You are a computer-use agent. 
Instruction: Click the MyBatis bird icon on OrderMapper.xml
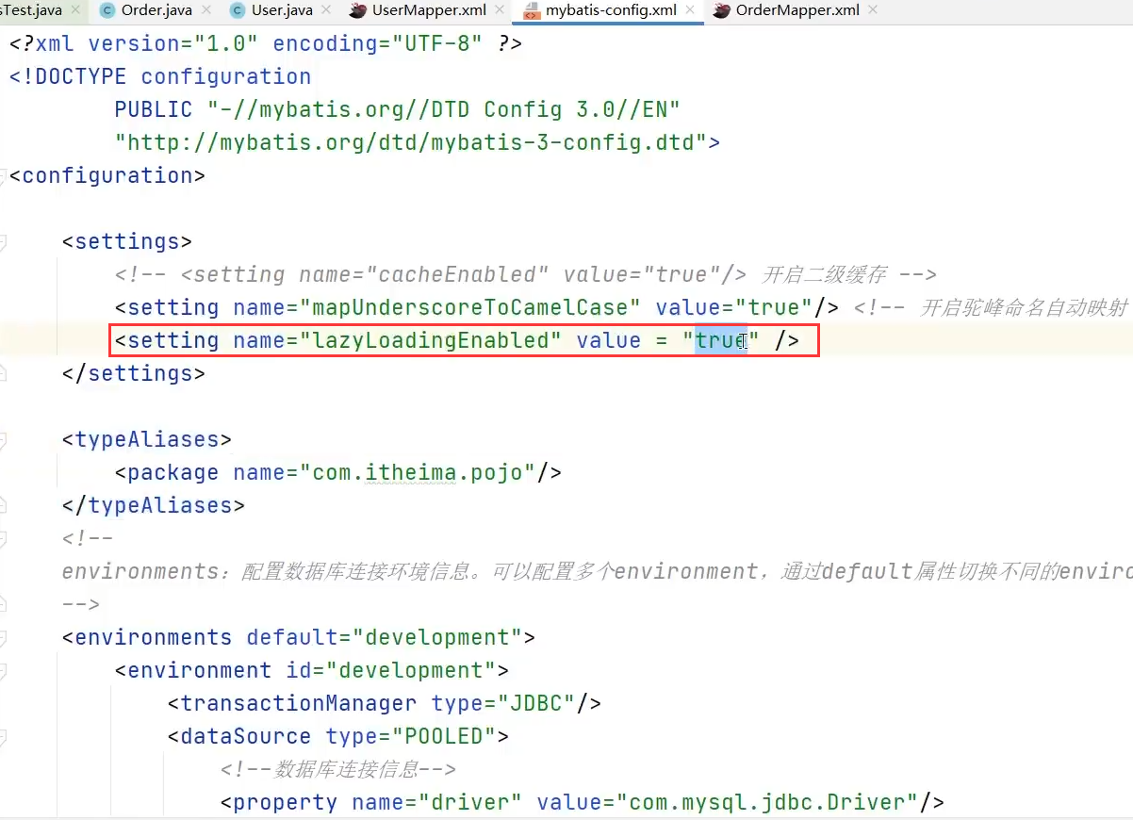click(x=721, y=11)
